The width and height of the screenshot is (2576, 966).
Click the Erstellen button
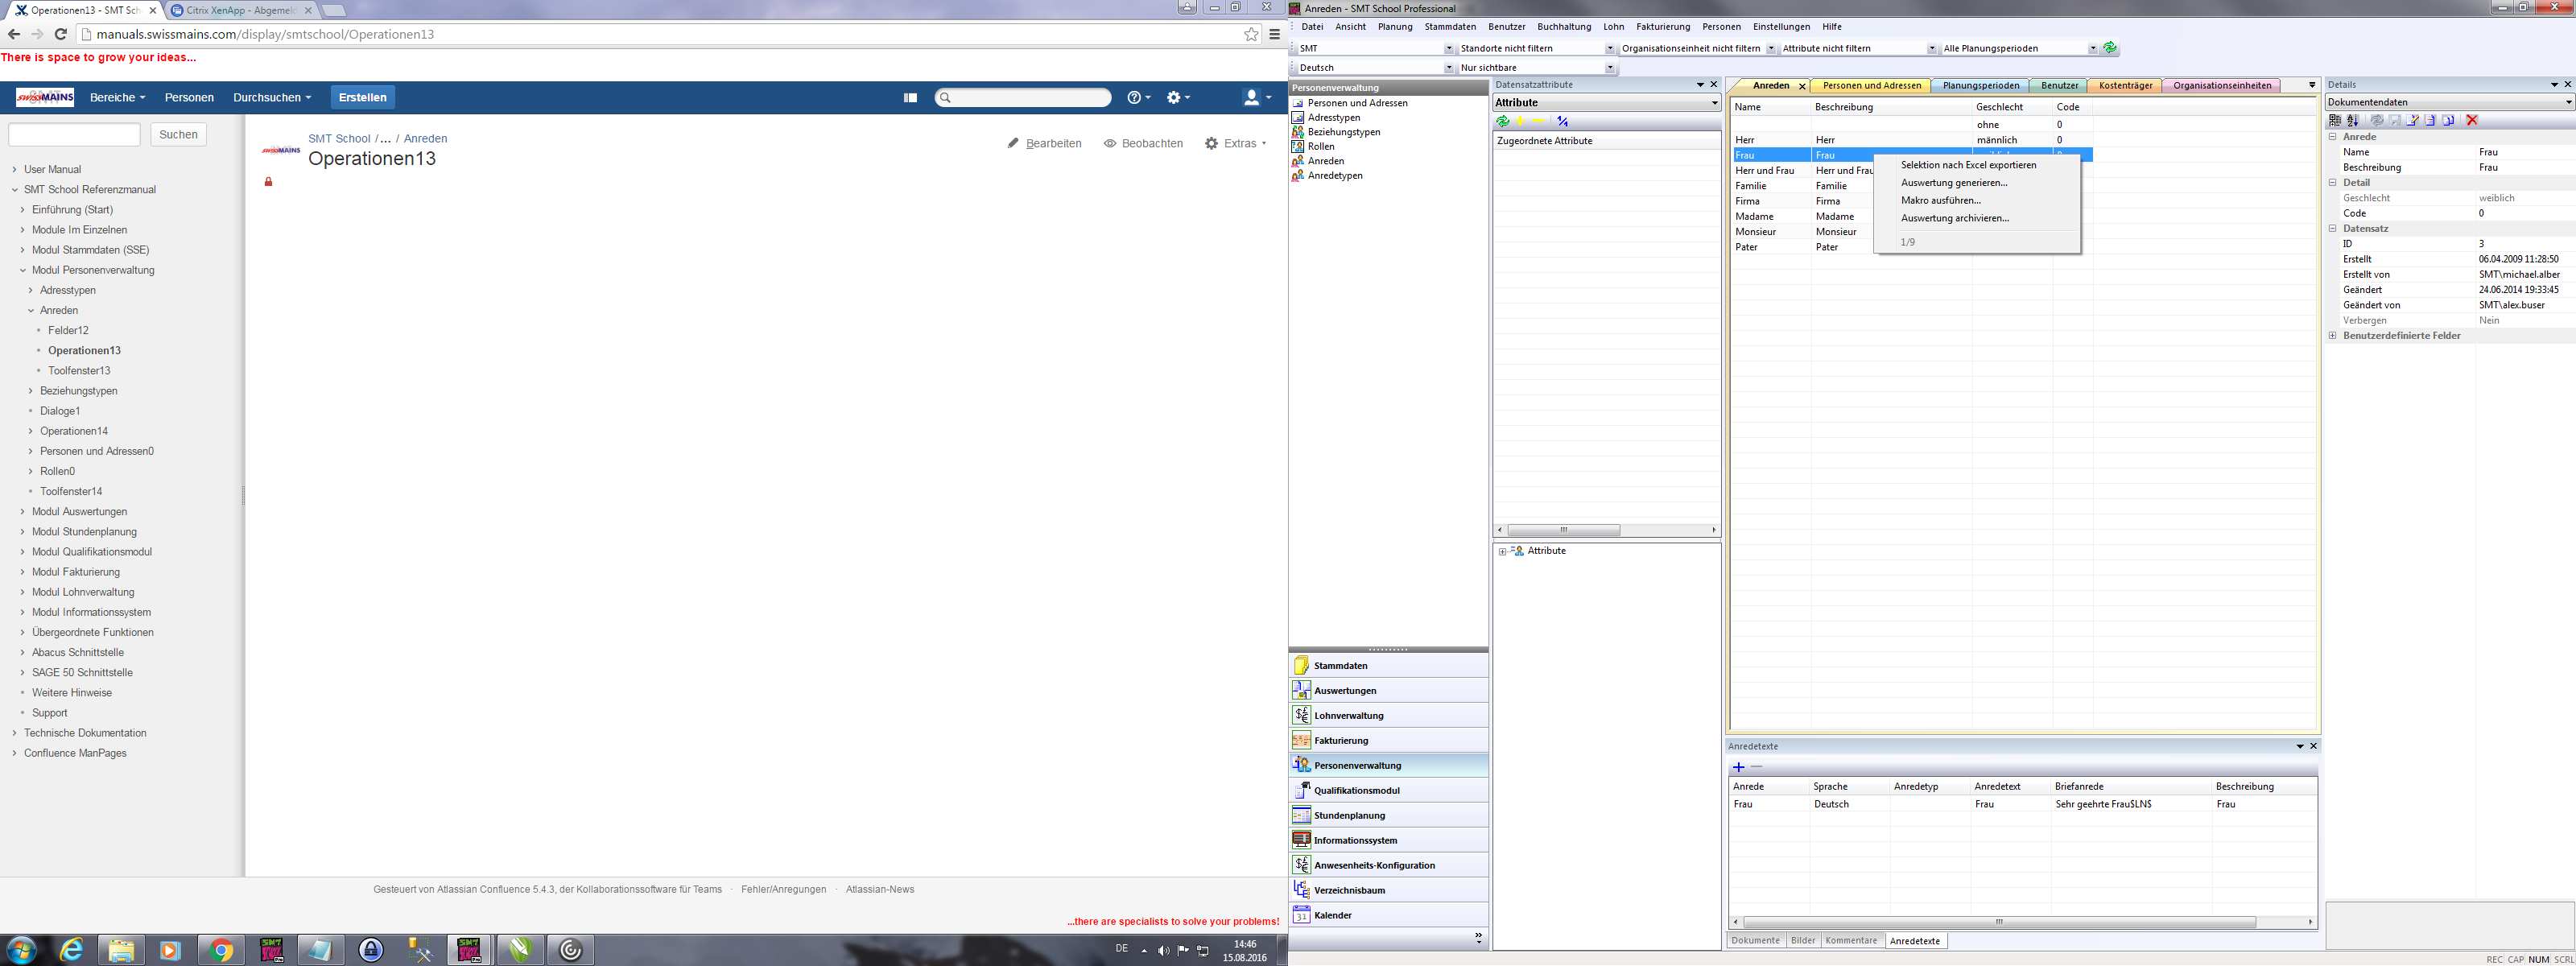tap(362, 97)
